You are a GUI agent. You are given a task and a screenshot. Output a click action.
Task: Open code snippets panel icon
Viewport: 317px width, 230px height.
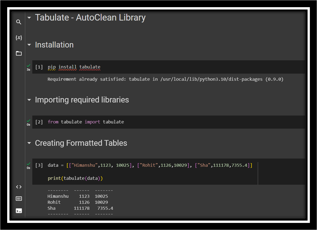[19, 187]
